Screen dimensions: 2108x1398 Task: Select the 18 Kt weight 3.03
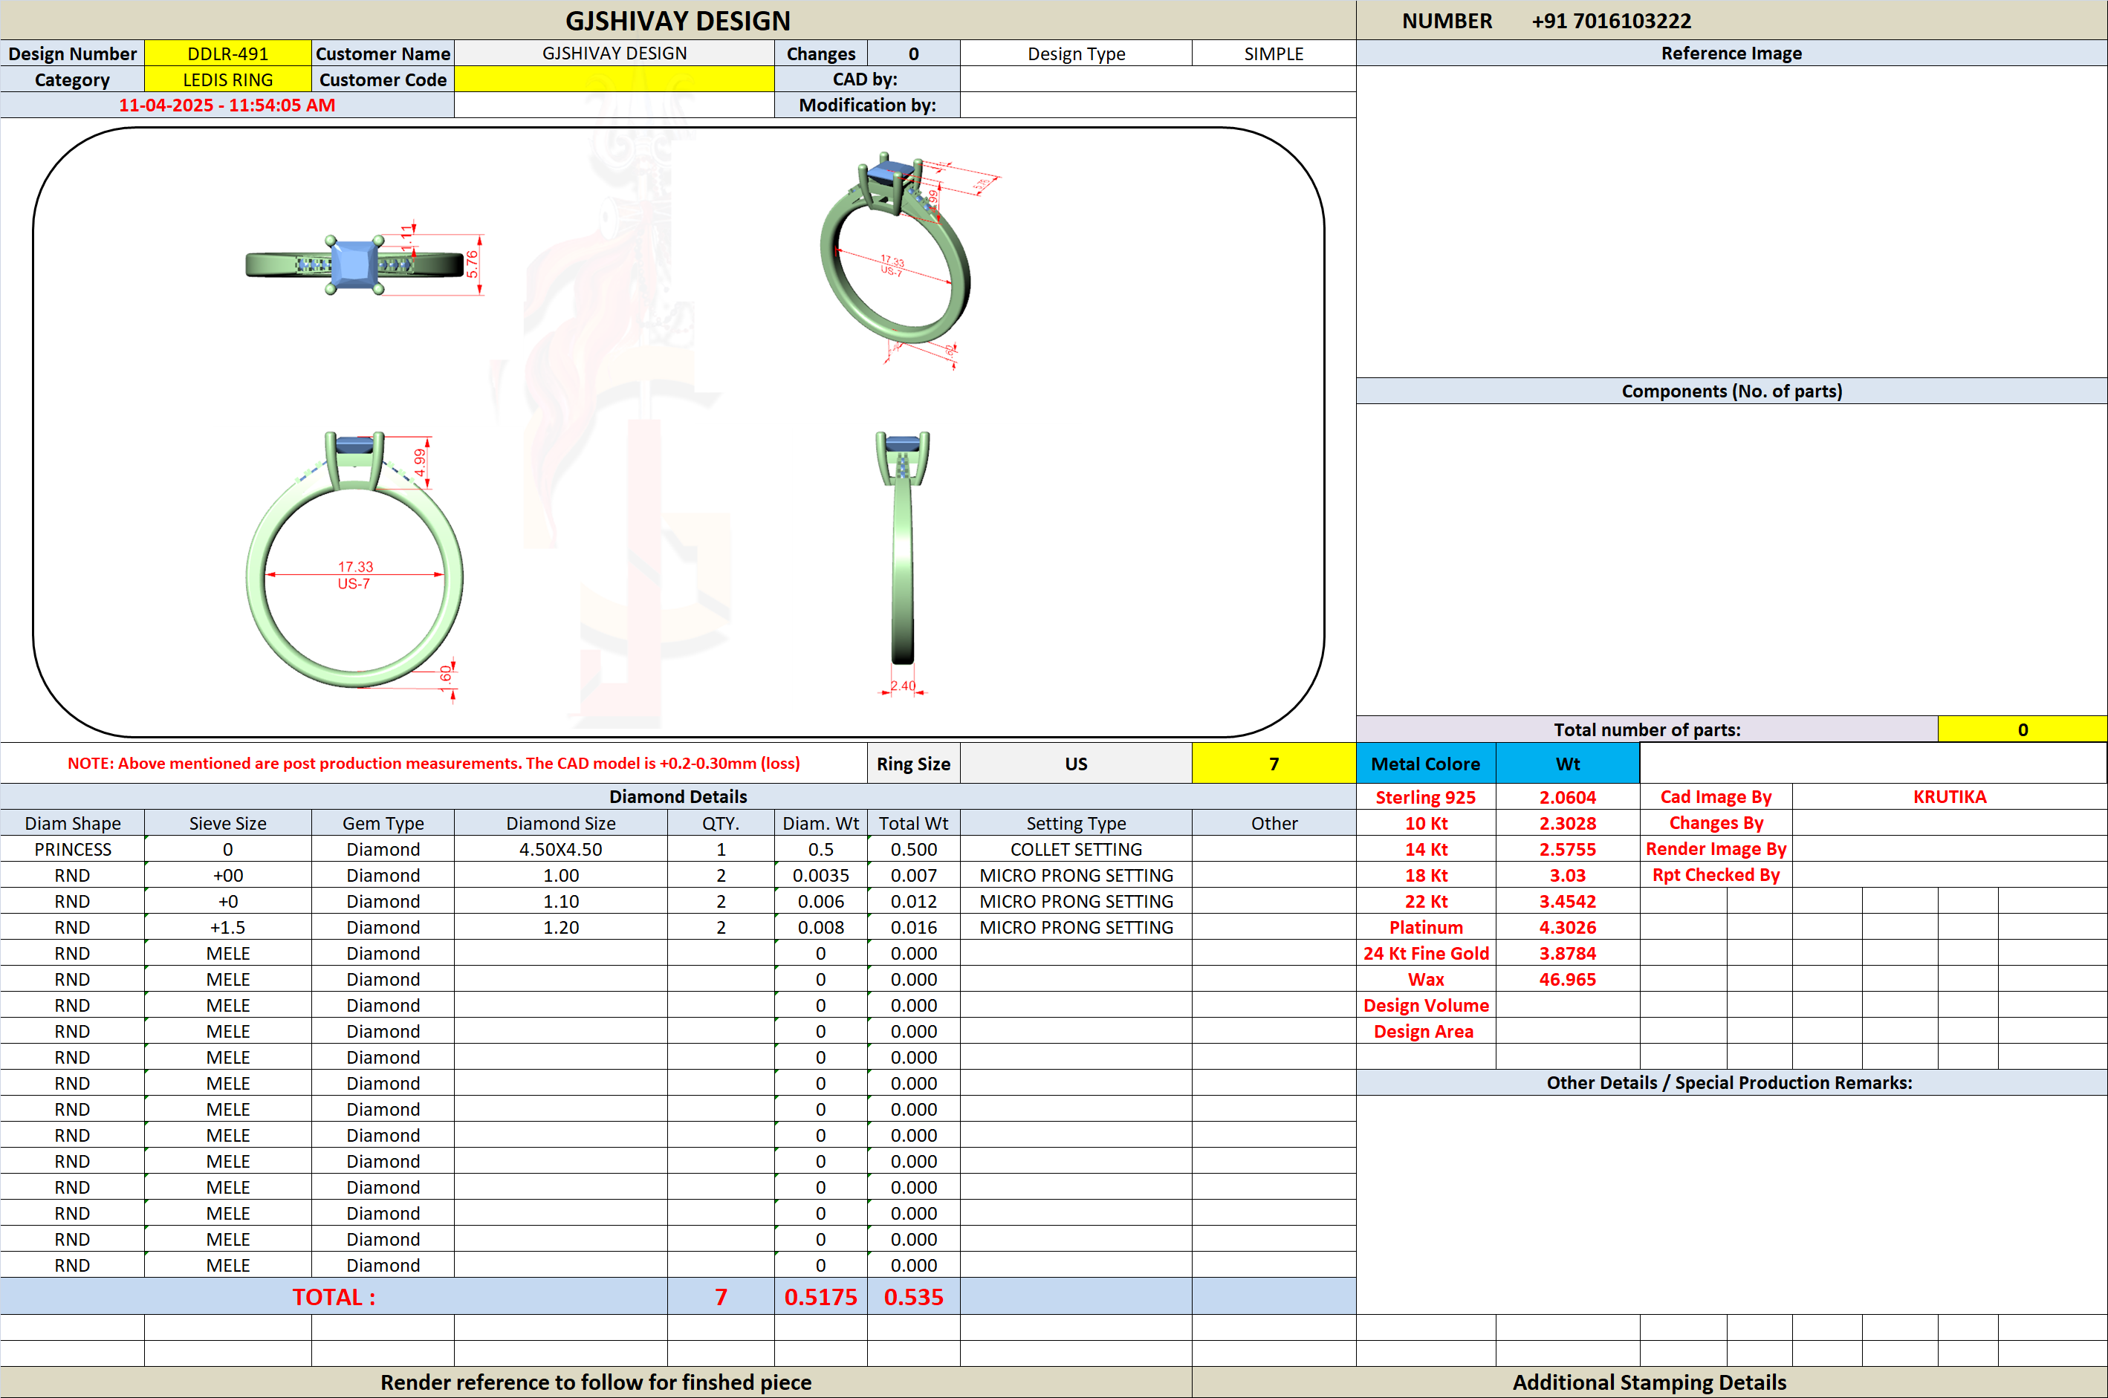click(1568, 874)
